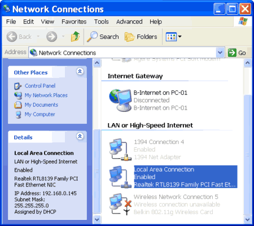The width and height of the screenshot is (254, 226).
Task: Open the Tools menu
Action: tap(102, 21)
